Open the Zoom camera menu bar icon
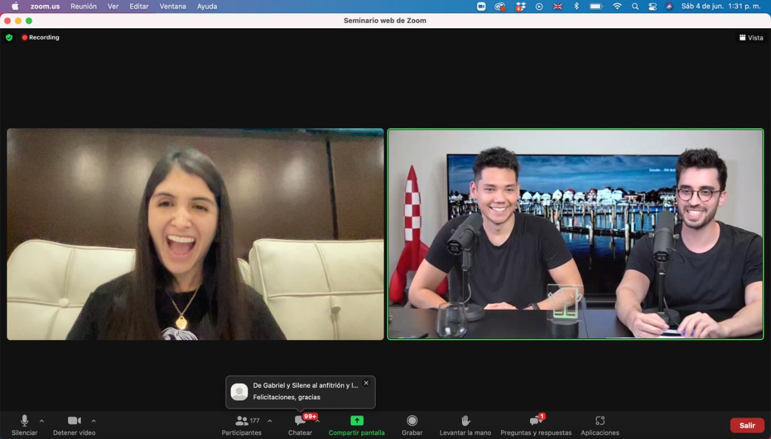Screen dimensions: 771x439 coord(481,6)
